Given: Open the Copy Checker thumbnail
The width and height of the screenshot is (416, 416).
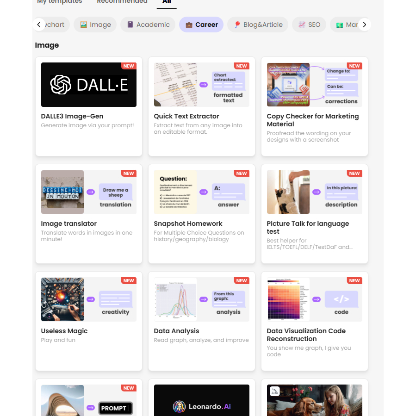Looking at the screenshot, I should pos(315,85).
